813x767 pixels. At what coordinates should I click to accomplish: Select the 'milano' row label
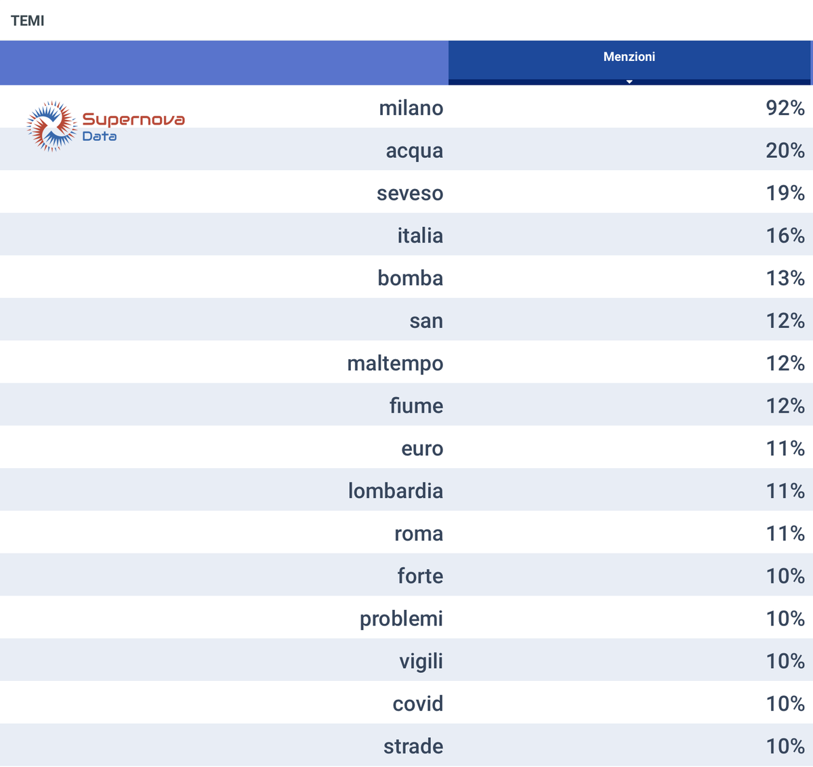tap(411, 108)
